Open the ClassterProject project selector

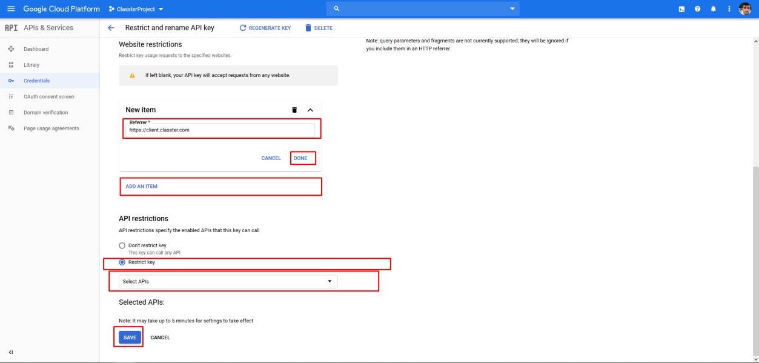pos(136,9)
